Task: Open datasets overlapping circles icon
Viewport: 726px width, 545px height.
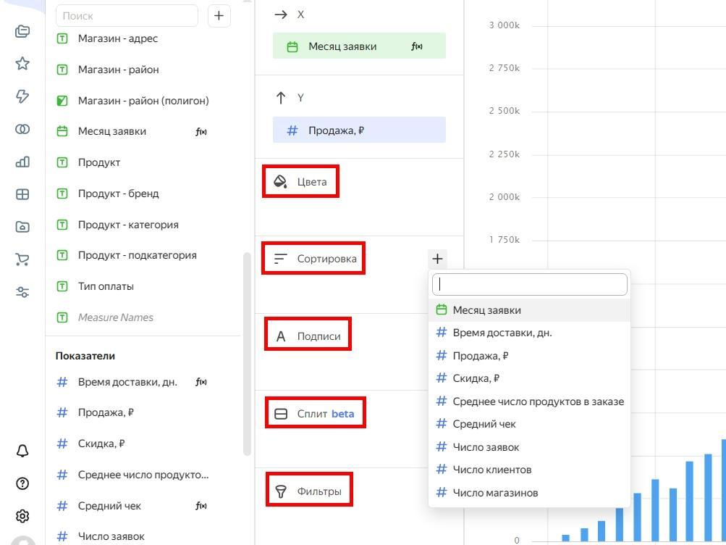Action: (22, 129)
